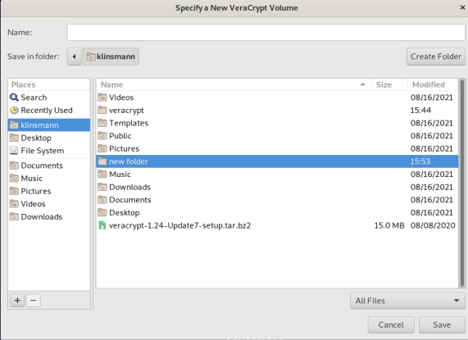Select the Templates folder icon
This screenshot has width=468, height=340.
point(102,123)
